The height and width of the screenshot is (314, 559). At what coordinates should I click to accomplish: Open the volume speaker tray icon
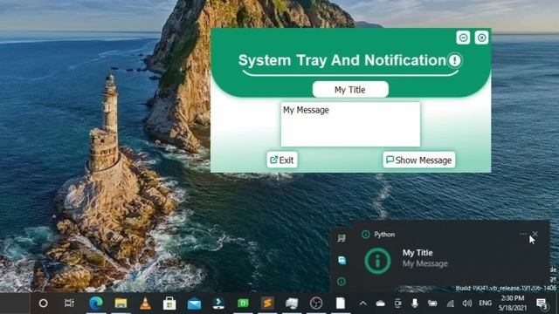467,304
